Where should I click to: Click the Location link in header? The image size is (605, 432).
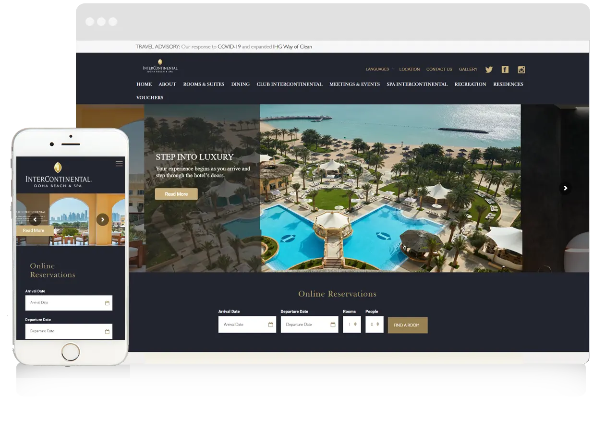410,69
